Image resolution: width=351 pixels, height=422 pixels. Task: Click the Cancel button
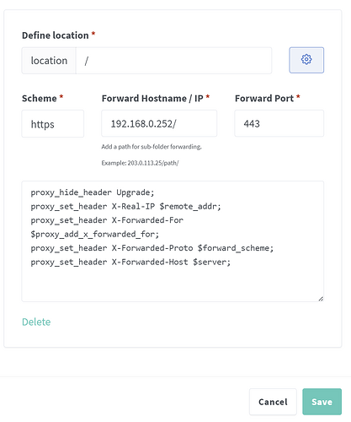273,402
